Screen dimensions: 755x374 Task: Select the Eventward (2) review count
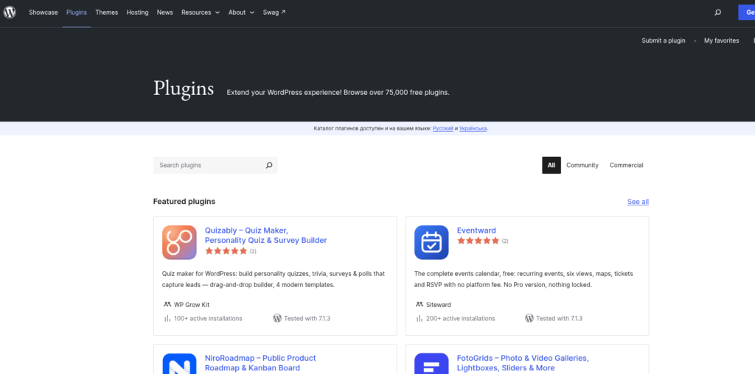click(505, 241)
